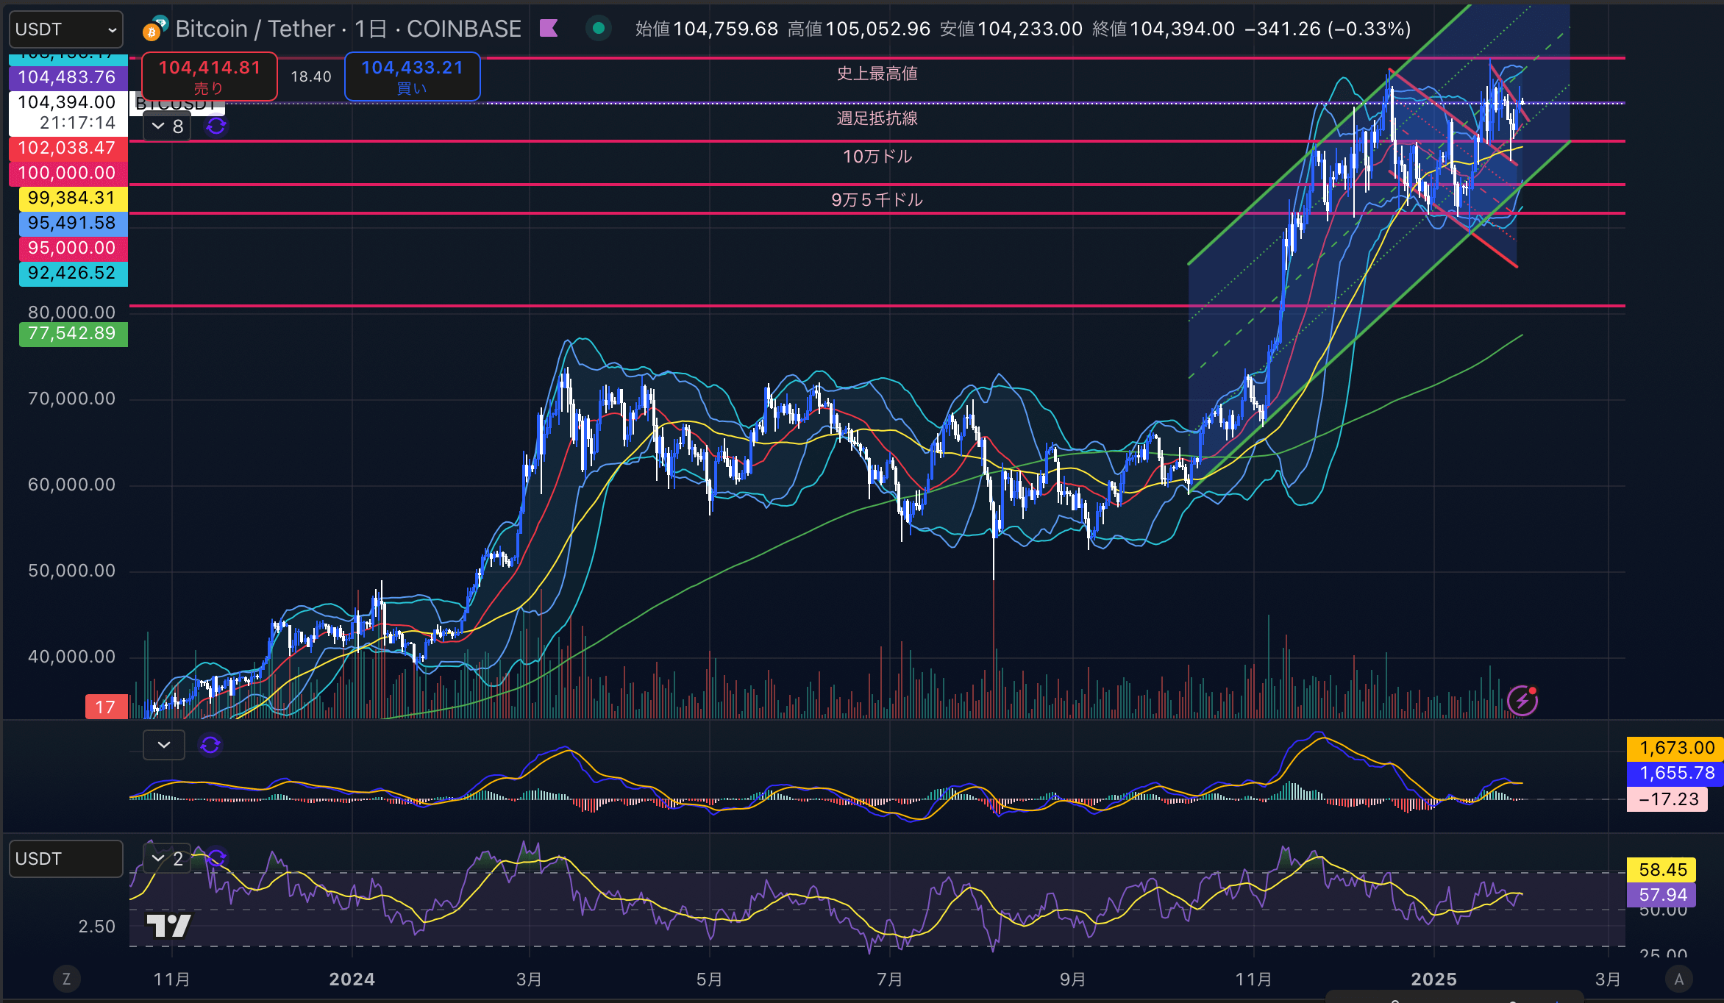This screenshot has height=1003, width=1724.
Task: Click the red 102,038.47 price label
Action: click(68, 148)
